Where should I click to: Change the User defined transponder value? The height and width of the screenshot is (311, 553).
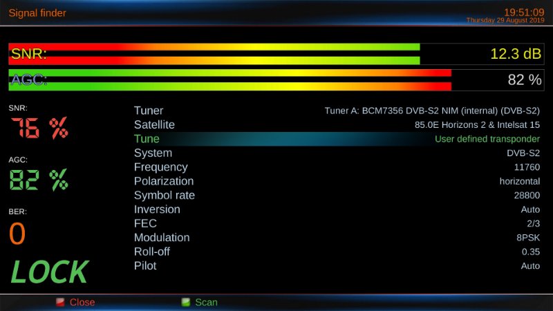[487, 139]
